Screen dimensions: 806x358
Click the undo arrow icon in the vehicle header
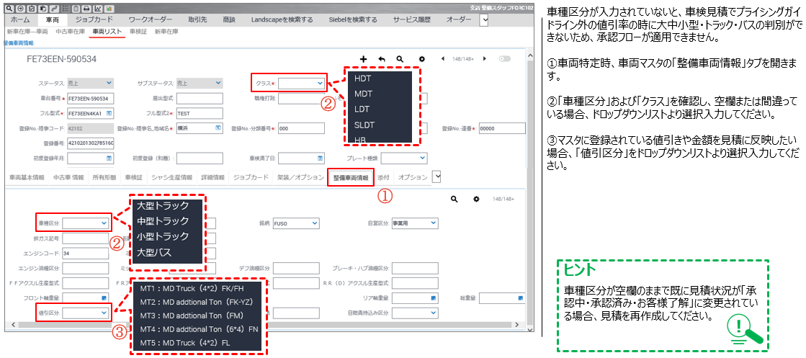(381, 58)
